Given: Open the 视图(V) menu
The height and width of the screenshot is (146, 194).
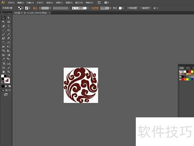Looking at the screenshot, I should pos(69,3).
